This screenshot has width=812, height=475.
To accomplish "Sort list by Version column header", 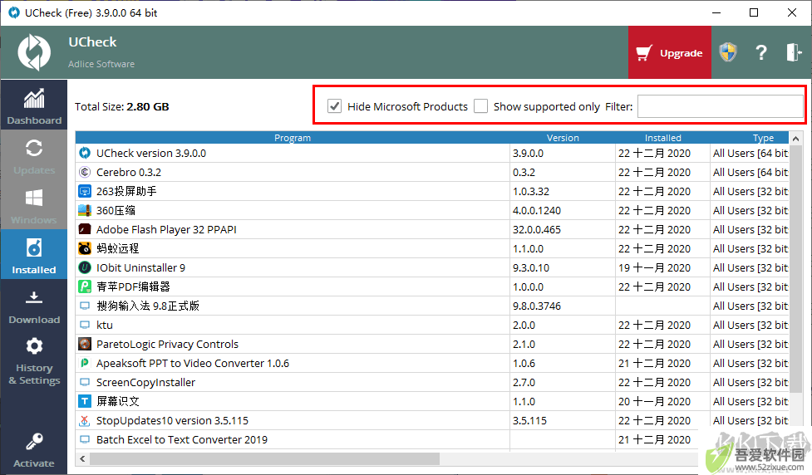I will 563,138.
